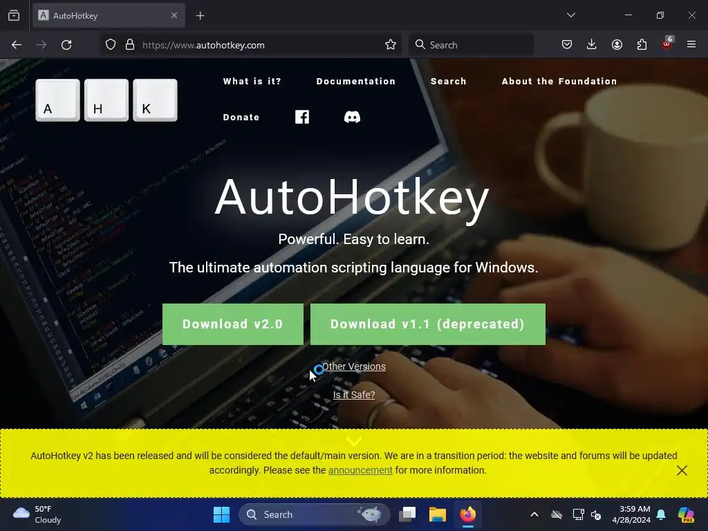Click the muted volume tray icon
708x531 pixels.
coord(596,514)
